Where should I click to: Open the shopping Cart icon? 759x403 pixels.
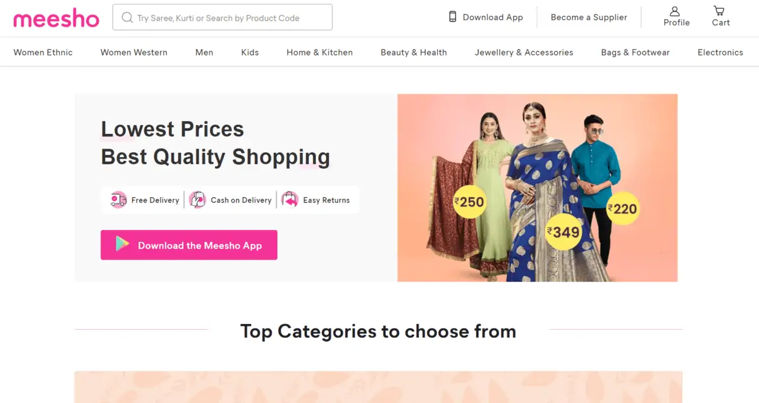[719, 11]
